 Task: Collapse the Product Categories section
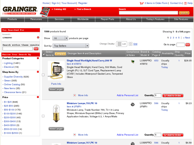(38, 58)
